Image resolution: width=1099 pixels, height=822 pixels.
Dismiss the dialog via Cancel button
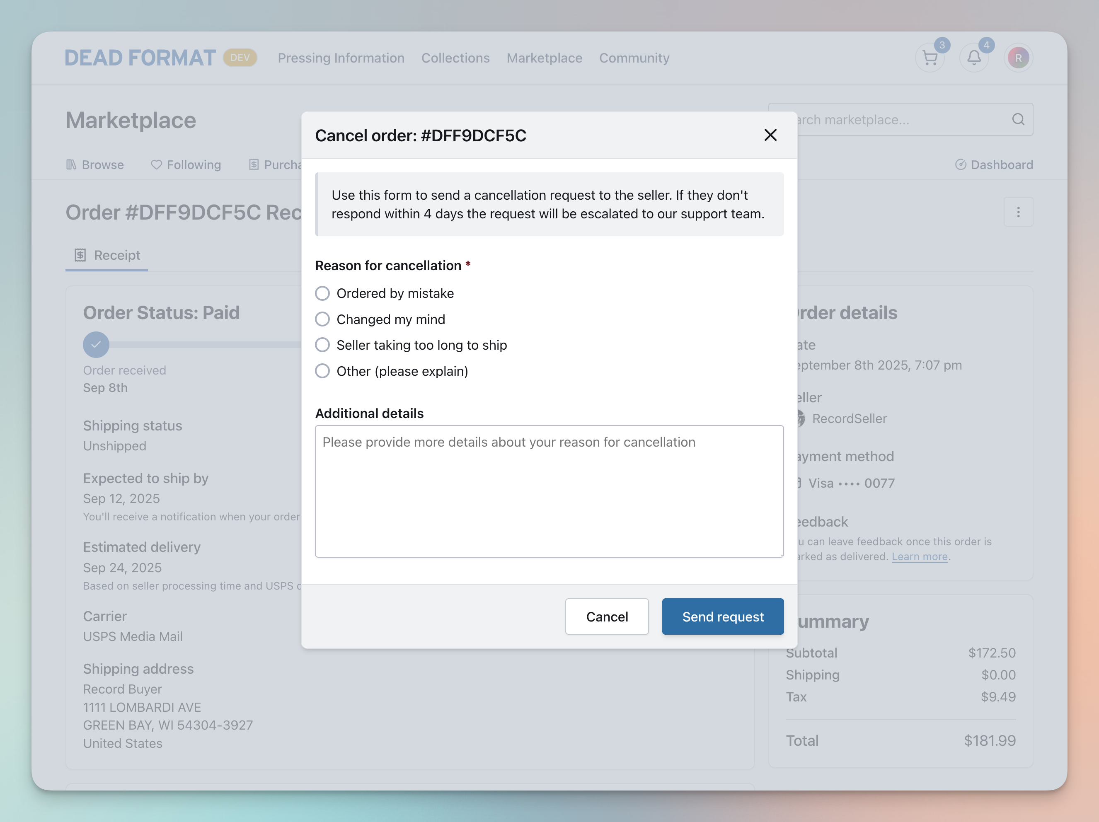[x=607, y=616]
